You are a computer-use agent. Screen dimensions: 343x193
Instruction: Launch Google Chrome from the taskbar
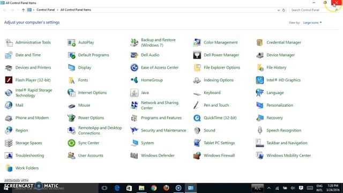154,188
